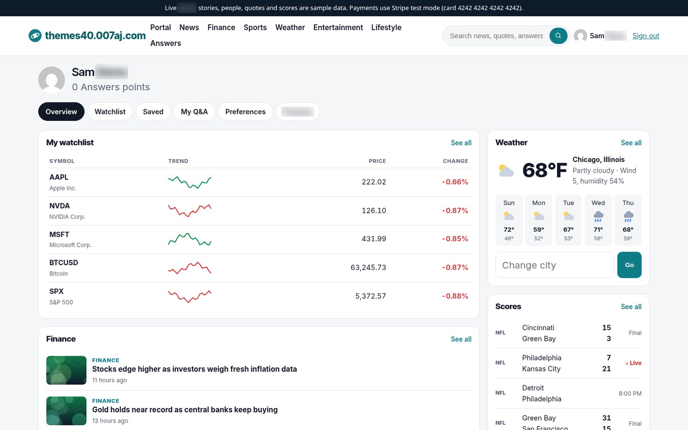
Task: Click See all in Finance section
Action: click(x=461, y=339)
